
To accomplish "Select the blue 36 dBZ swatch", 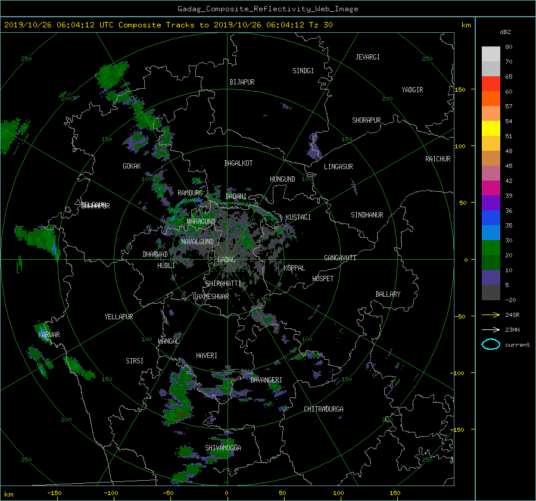I will pos(491,217).
